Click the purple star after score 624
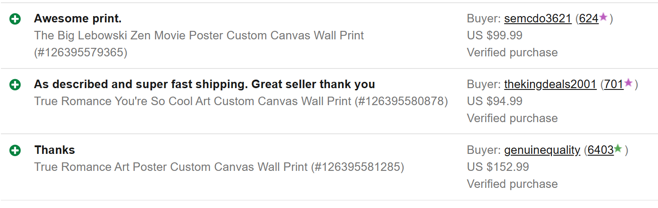Image resolution: width=658 pixels, height=208 pixels. coord(603,17)
